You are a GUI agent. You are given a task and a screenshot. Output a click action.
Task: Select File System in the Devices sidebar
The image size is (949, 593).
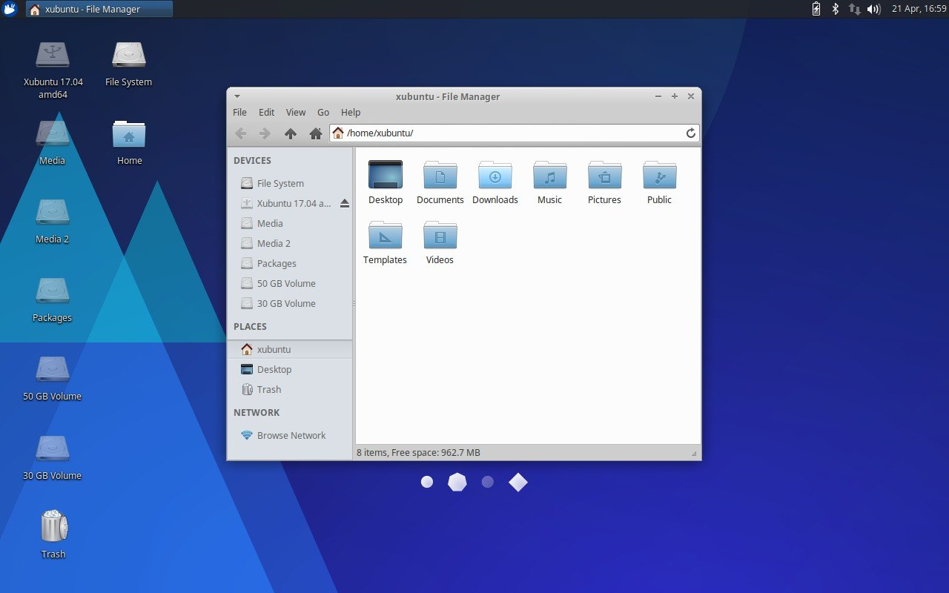point(290,183)
